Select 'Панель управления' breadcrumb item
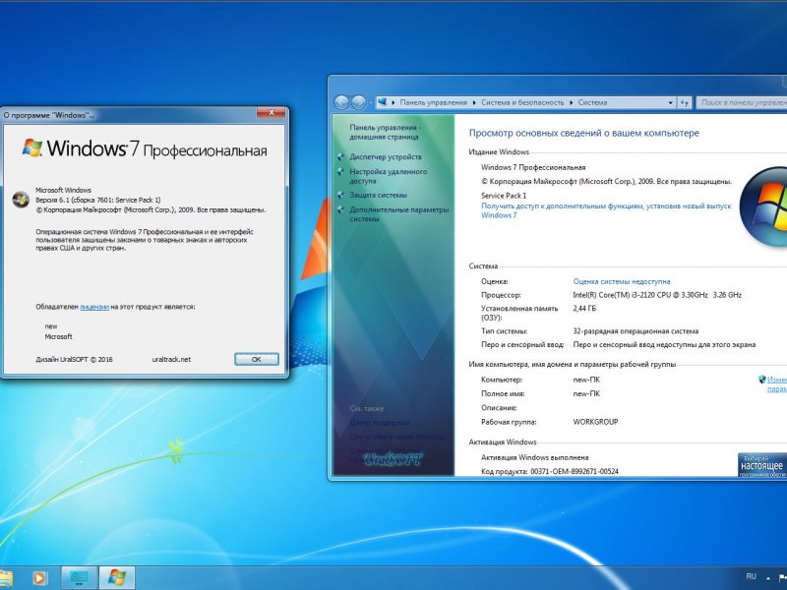 (433, 102)
